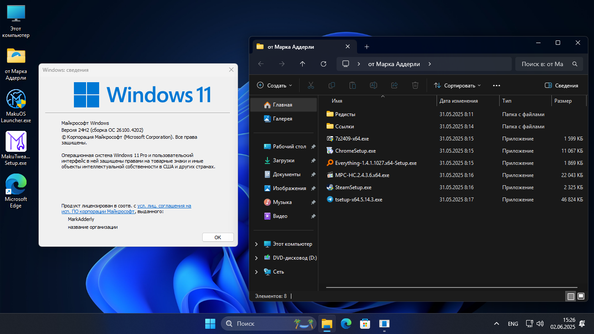Click the Cut scissors icon in toolbar
The height and width of the screenshot is (334, 594).
pyautogui.click(x=310, y=86)
